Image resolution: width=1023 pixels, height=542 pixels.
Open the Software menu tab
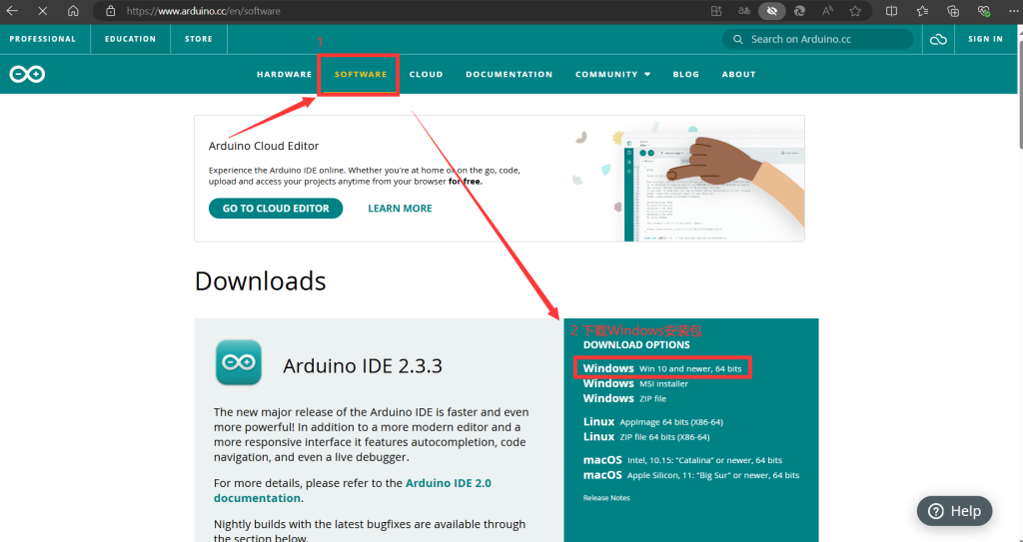tap(360, 75)
